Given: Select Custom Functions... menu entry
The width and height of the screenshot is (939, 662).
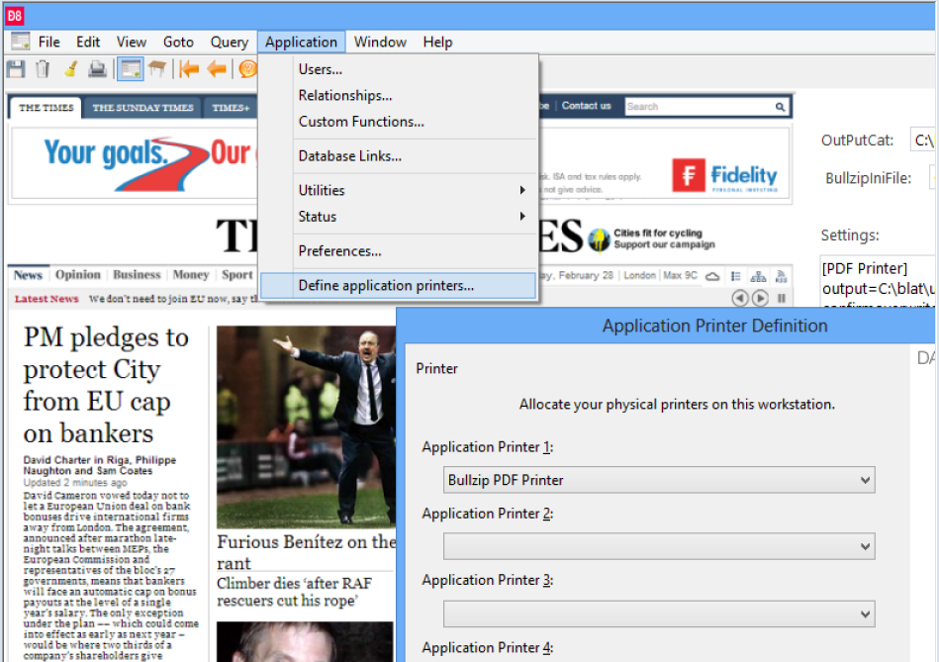Looking at the screenshot, I should [x=398, y=122].
